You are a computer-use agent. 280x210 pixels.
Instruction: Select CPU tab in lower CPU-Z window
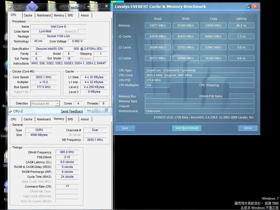13,119
